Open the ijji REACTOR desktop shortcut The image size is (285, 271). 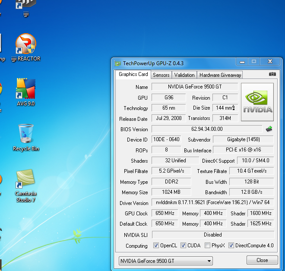(26, 47)
